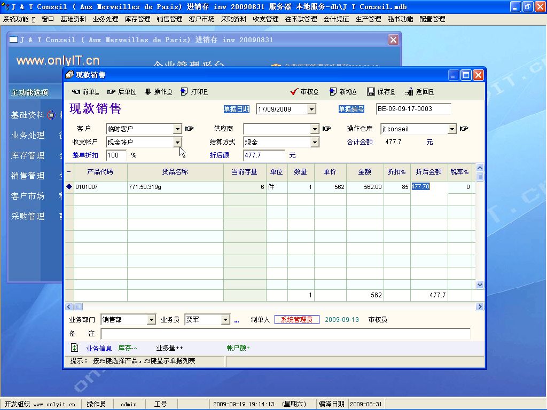Click the 业务信息 link at bottom
This screenshot has height=410, width=547.
(99, 348)
